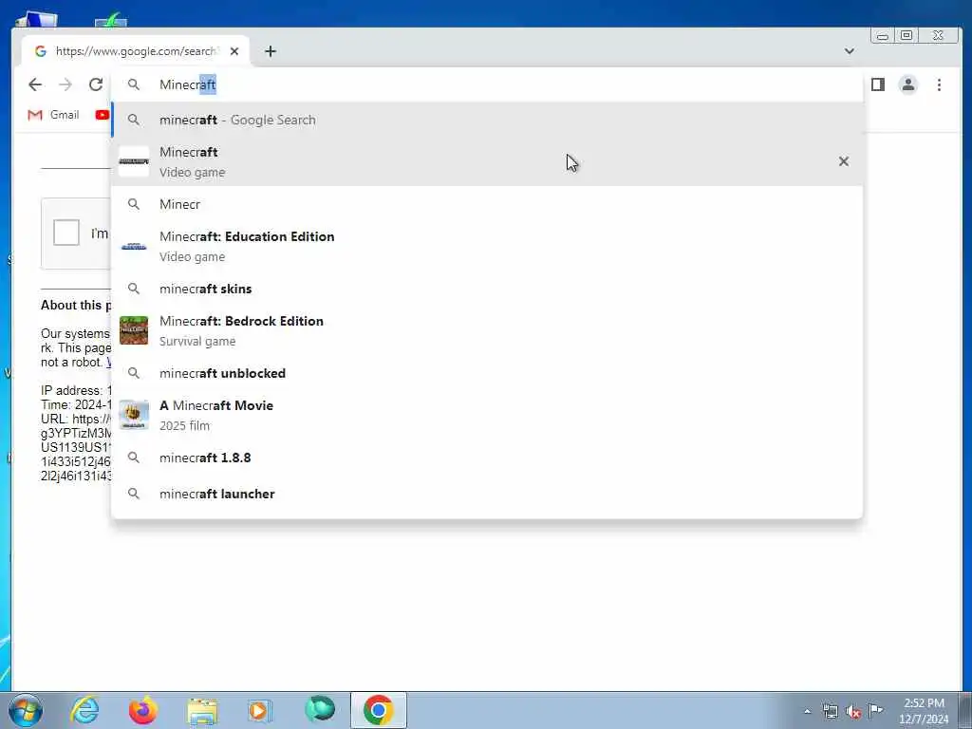Click the forward navigation arrow
The width and height of the screenshot is (972, 729).
point(65,84)
